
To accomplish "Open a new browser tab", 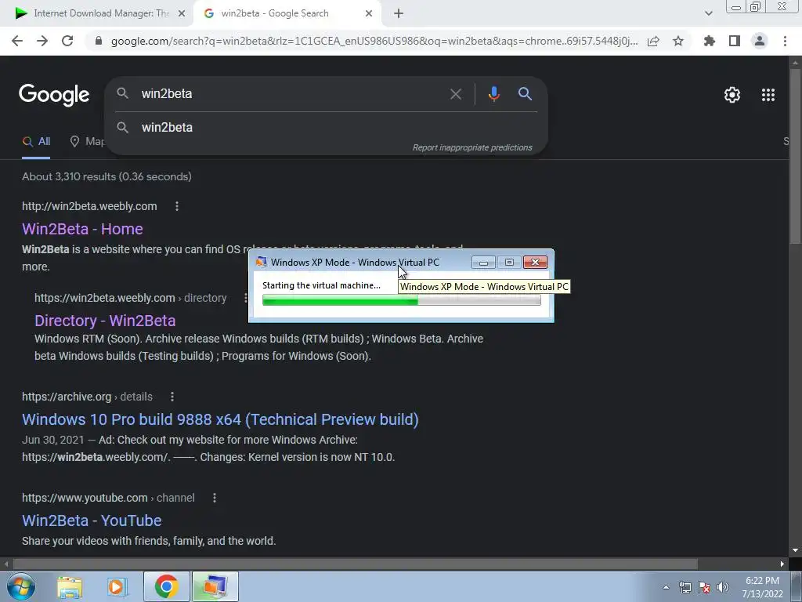I will click(399, 13).
